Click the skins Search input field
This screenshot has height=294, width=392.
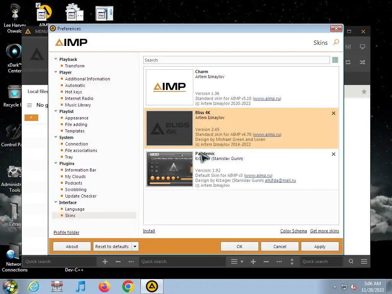[x=237, y=60]
